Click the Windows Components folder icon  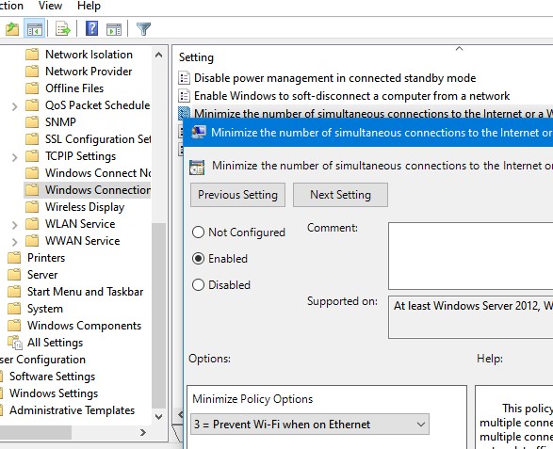pyautogui.click(x=14, y=326)
